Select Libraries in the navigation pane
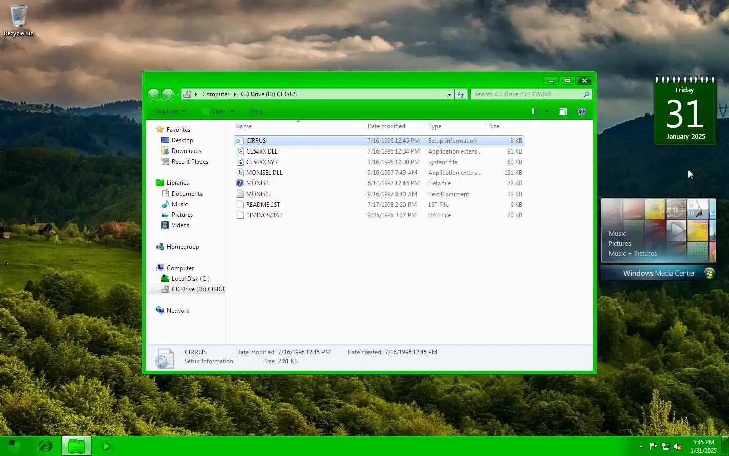Viewport: 729px width, 456px height. (178, 183)
